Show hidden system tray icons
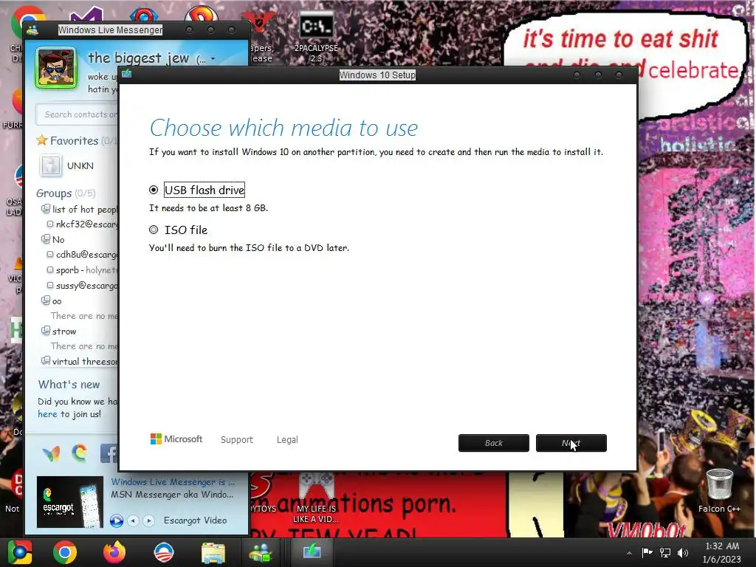This screenshot has width=756, height=567. click(x=629, y=553)
